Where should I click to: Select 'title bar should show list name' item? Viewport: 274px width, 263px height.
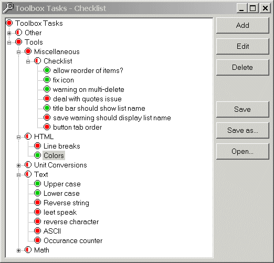(99, 108)
